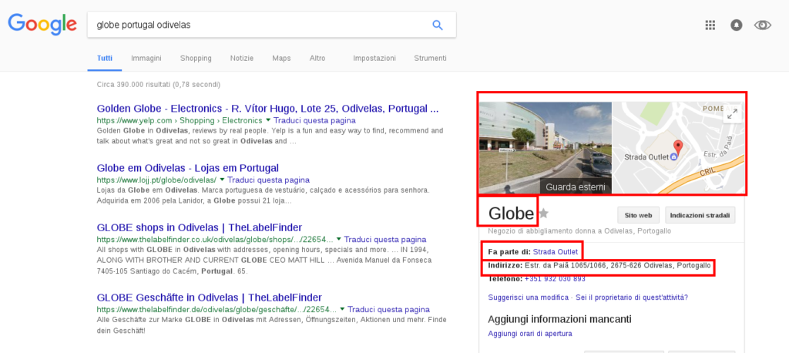Click Suggerisci una modifica
The image size is (789, 353).
[529, 298]
